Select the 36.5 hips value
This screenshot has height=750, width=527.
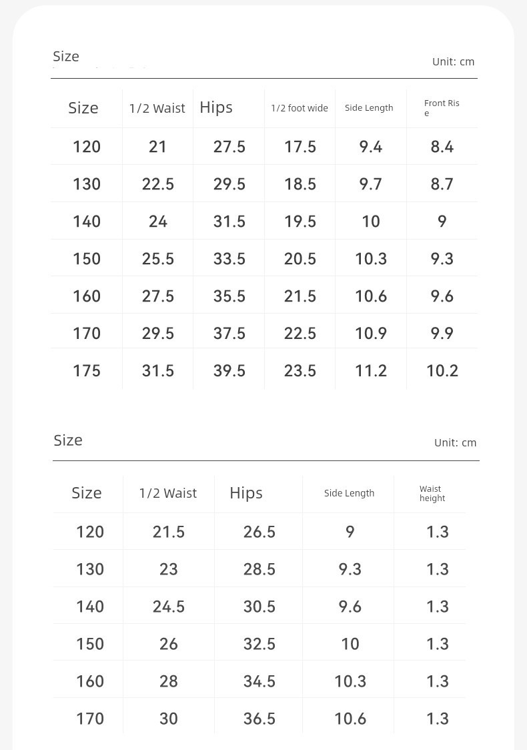tap(259, 719)
